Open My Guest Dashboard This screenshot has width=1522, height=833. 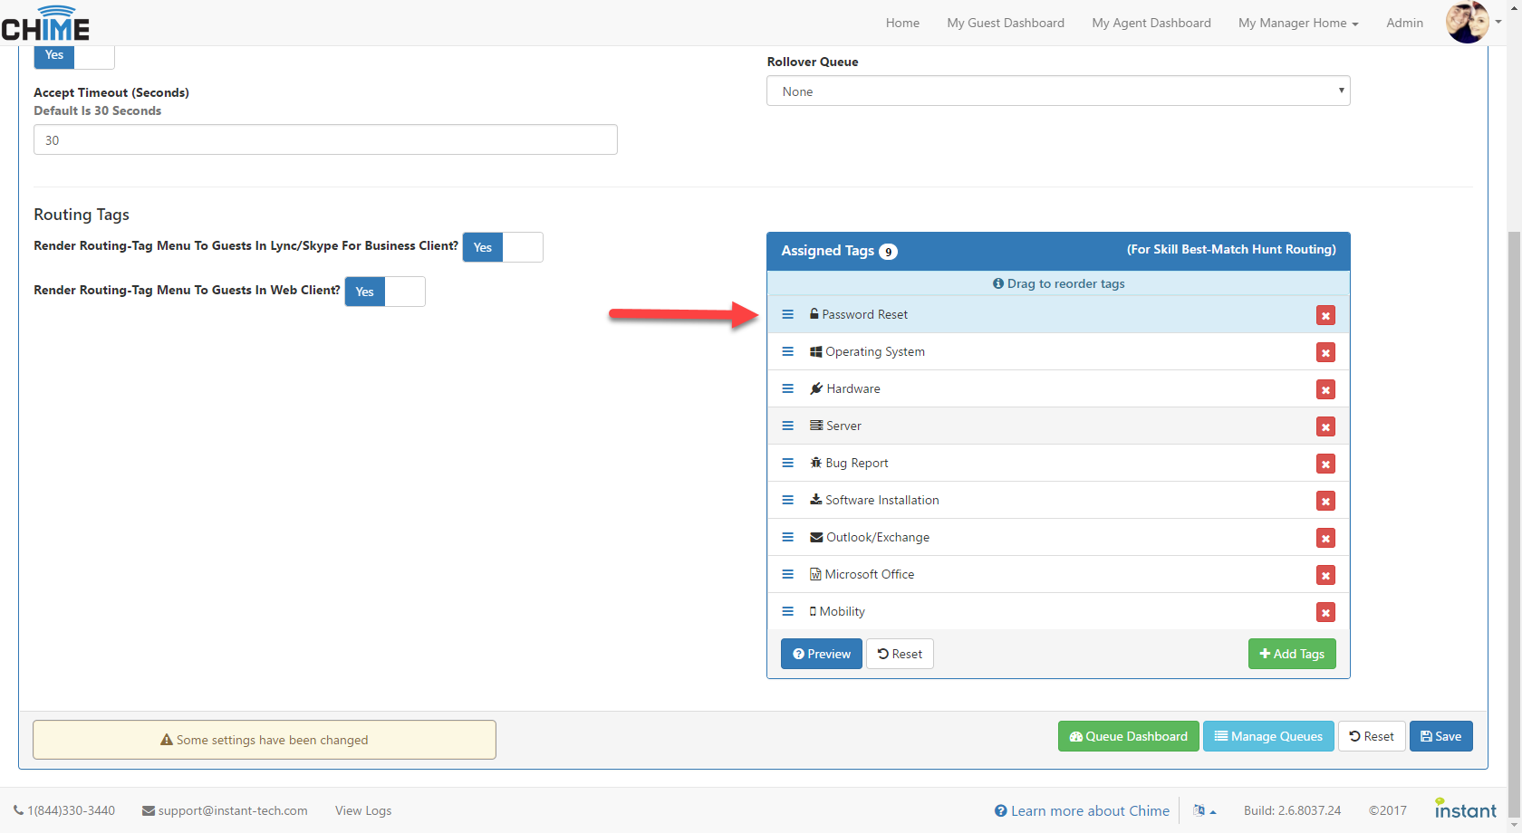click(x=1006, y=23)
